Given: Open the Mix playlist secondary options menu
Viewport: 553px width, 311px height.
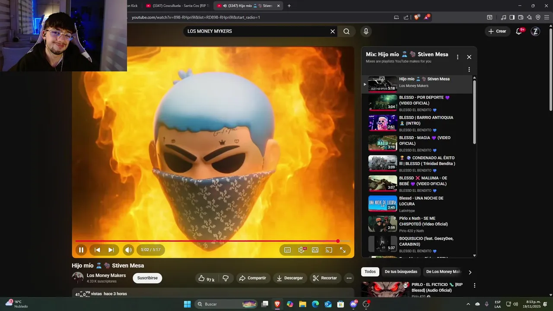Looking at the screenshot, I should pyautogui.click(x=469, y=70).
